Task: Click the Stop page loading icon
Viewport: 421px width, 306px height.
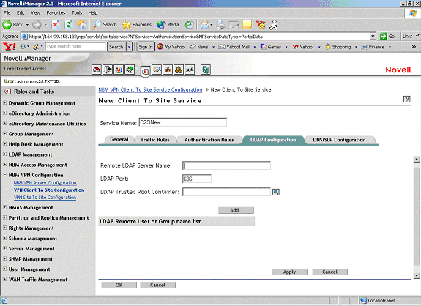Action: (56, 25)
